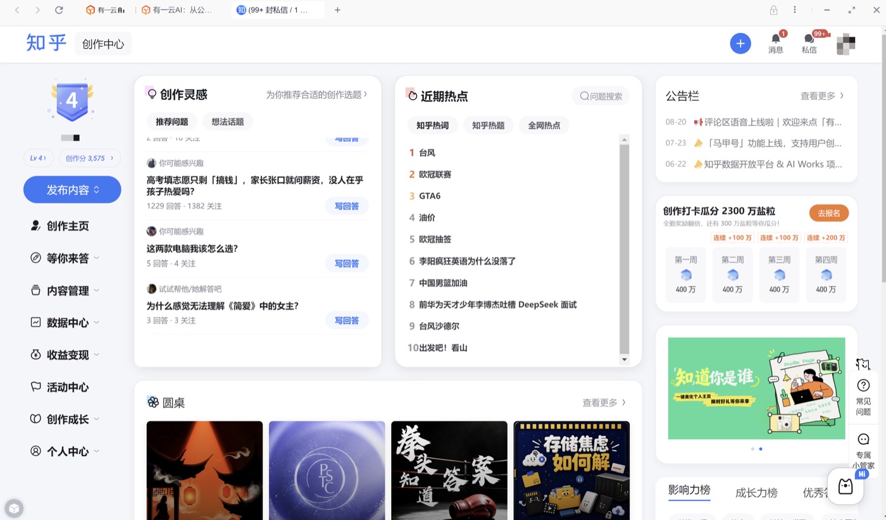Expand the 个人中心 sidebar menu

point(65,452)
